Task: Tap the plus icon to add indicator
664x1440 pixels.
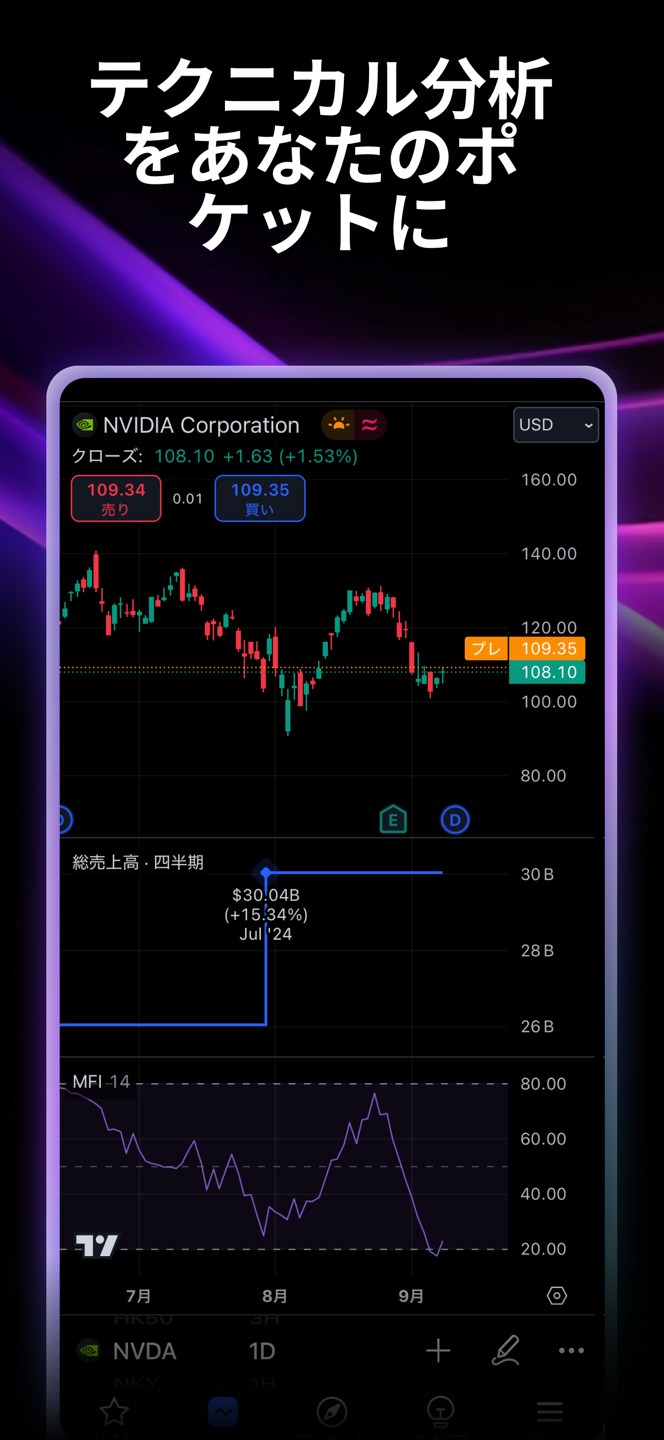Action: (x=438, y=1350)
